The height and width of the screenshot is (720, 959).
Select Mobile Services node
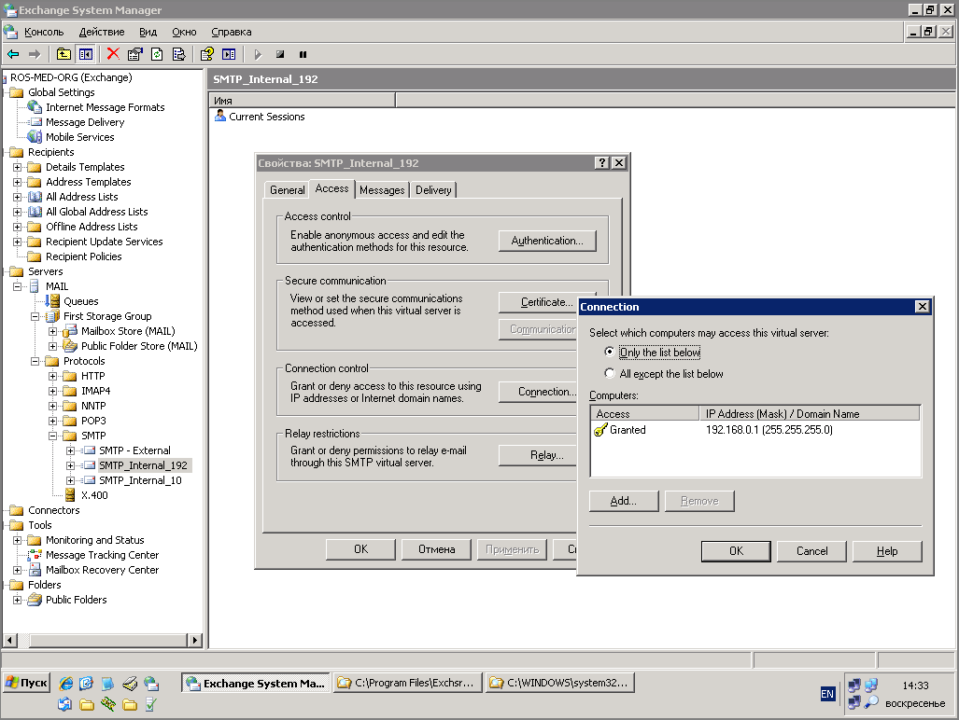tap(80, 137)
